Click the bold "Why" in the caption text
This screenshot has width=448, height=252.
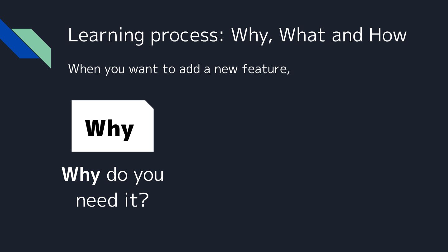point(81,175)
